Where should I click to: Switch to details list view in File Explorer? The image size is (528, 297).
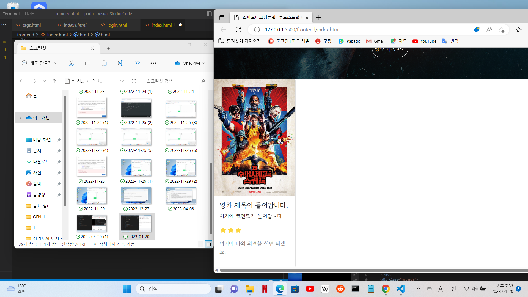pos(201,244)
